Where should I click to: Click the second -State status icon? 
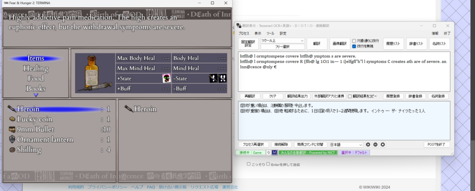click(x=222, y=78)
